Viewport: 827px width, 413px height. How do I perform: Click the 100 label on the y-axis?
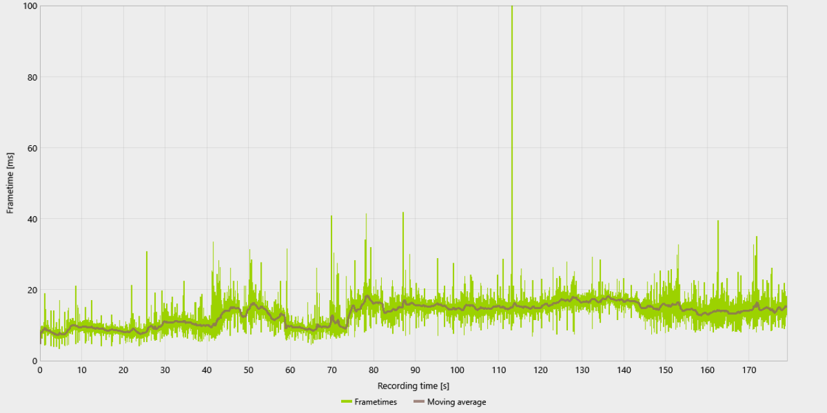[x=29, y=6]
